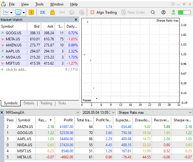Close the Market Watch panel
The image size is (193, 162).
76,20
